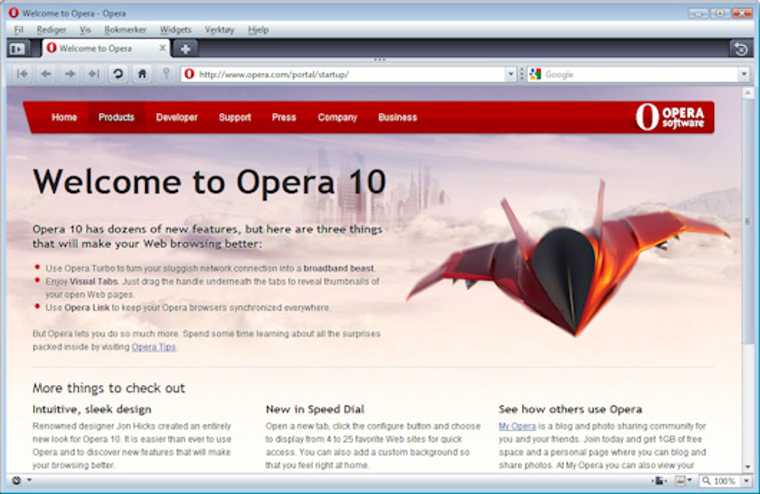Click the status bar Opera Turbo icon
760x494 pixels.
tap(16, 481)
